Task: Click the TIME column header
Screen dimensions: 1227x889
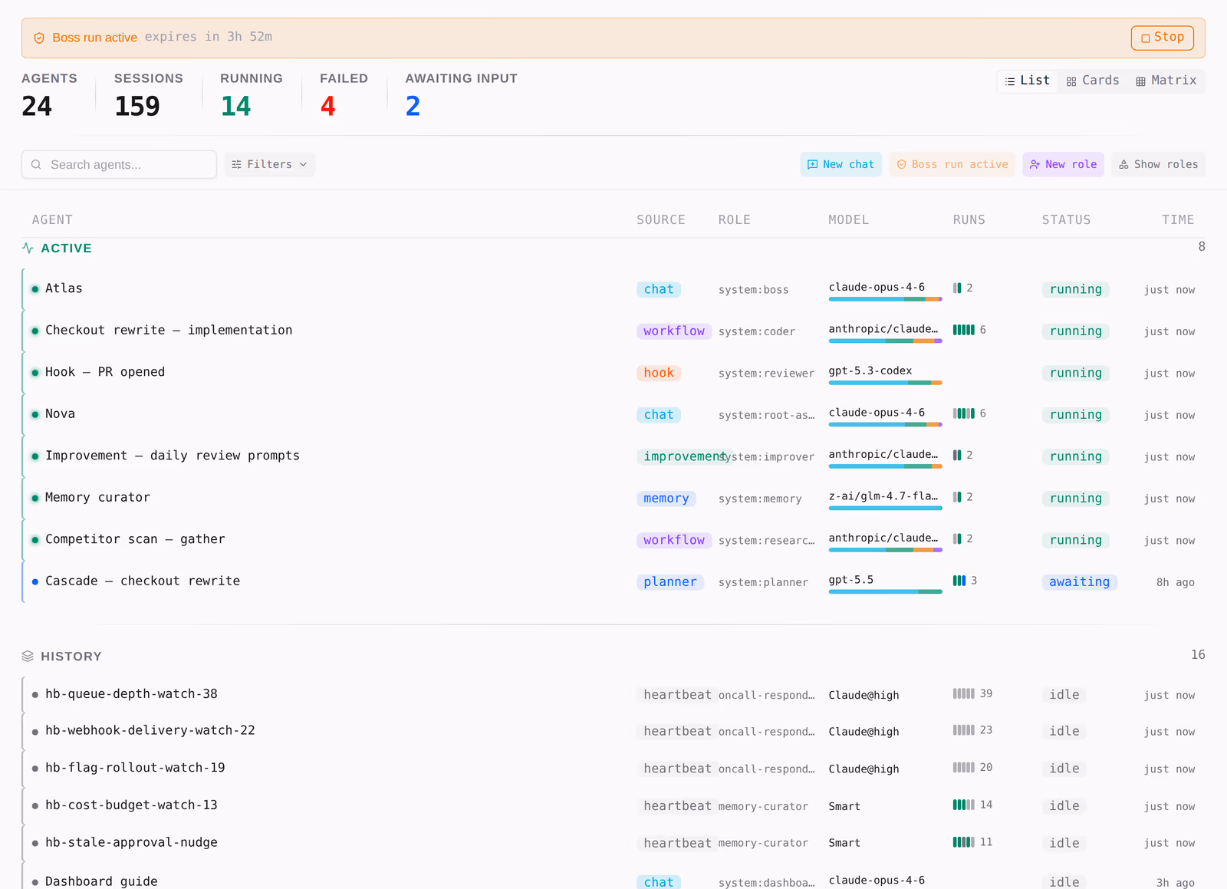Action: (1178, 220)
